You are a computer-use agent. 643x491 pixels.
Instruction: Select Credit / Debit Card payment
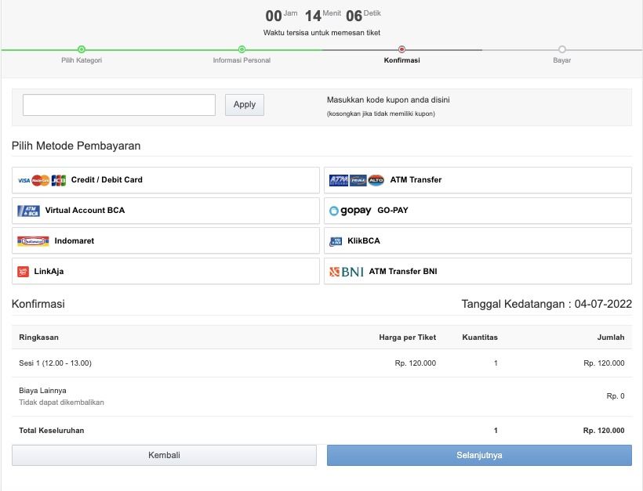[107, 180]
